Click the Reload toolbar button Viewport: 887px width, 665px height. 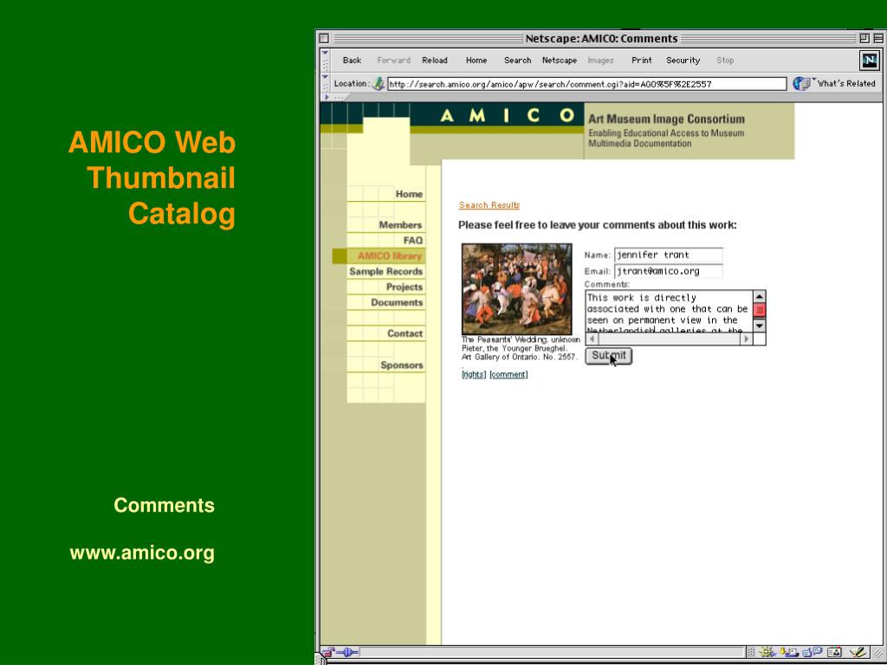coord(435,61)
